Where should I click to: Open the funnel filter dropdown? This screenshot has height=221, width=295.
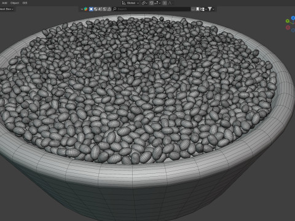pyautogui.click(x=211, y=9)
